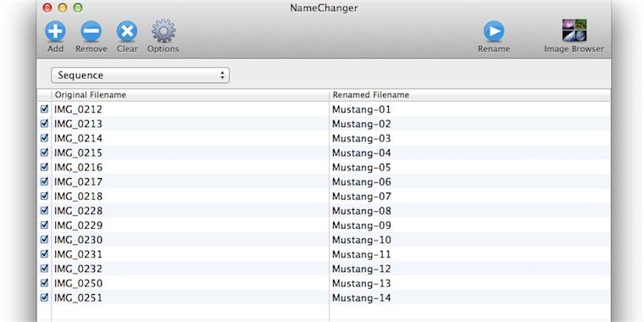Select the IMG_0213 filename
This screenshot has height=322, width=644.
click(78, 124)
